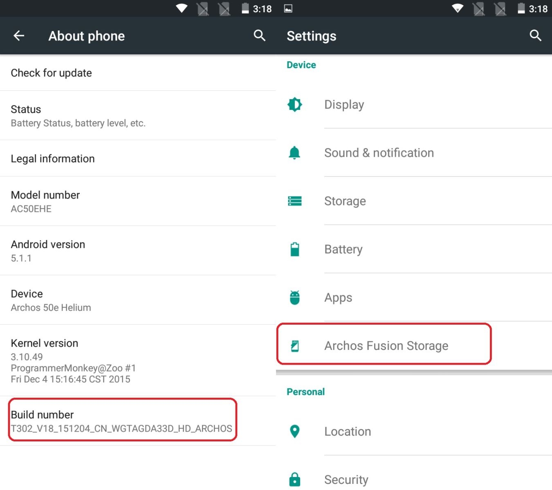Image resolution: width=552 pixels, height=490 pixels.
Task: Select the Location pin icon
Action: (295, 431)
